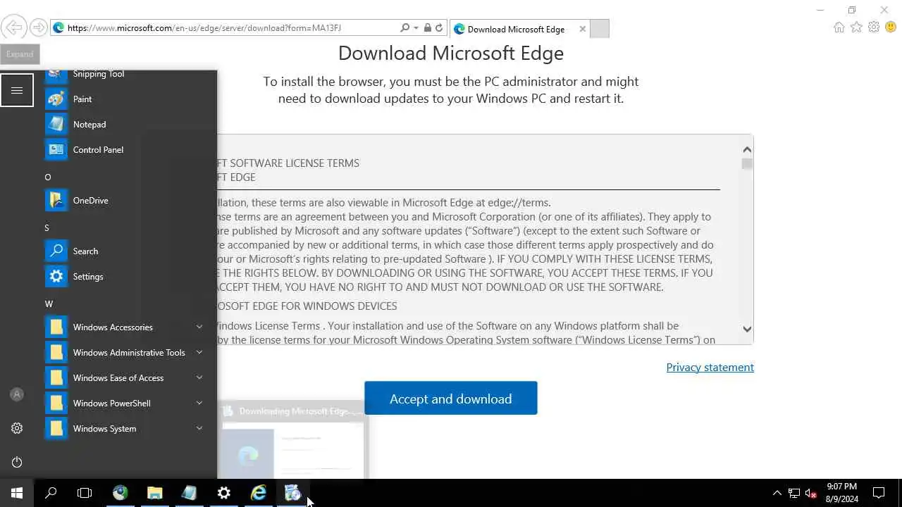Click the network tray icon
Image resolution: width=902 pixels, height=507 pixels.
pos(793,493)
